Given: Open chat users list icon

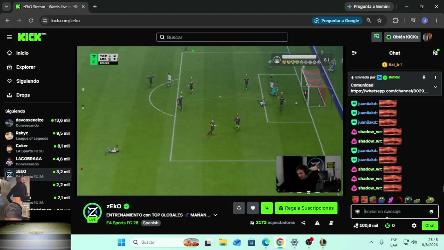Looking at the screenshot, I should point(435,53).
